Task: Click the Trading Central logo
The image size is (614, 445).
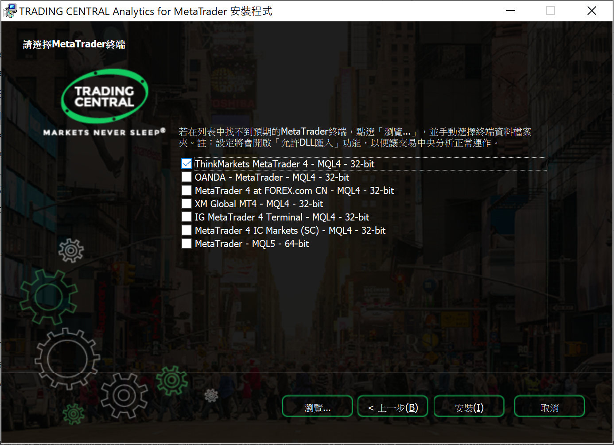Action: [105, 103]
